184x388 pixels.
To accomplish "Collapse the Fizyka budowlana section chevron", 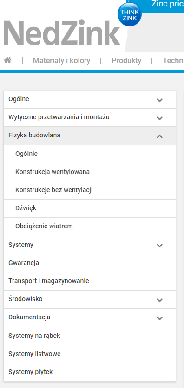I will point(159,136).
